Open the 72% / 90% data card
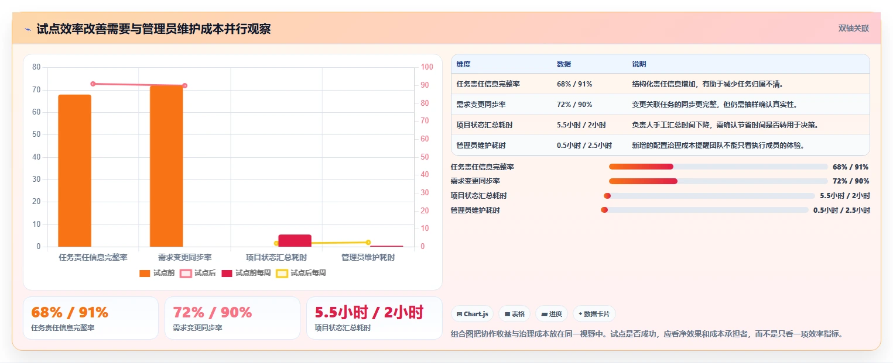This screenshot has height=363, width=893. (232, 318)
